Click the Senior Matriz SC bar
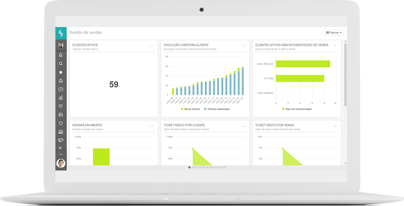This screenshot has width=404, height=206. (x=303, y=64)
